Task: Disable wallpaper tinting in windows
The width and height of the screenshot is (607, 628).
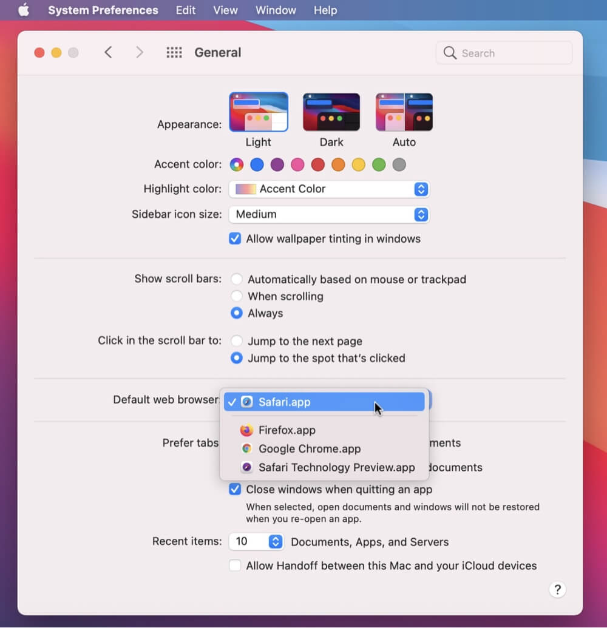Action: click(x=235, y=238)
